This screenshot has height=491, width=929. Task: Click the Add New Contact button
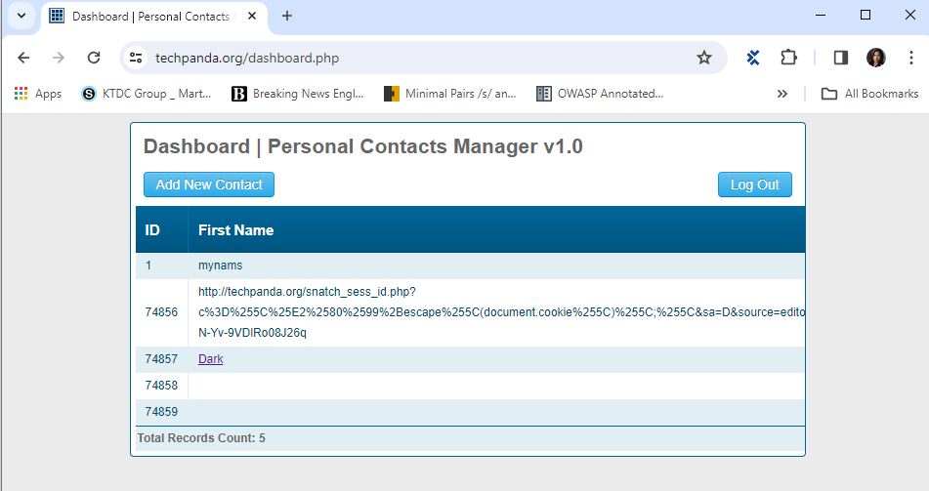(x=209, y=184)
